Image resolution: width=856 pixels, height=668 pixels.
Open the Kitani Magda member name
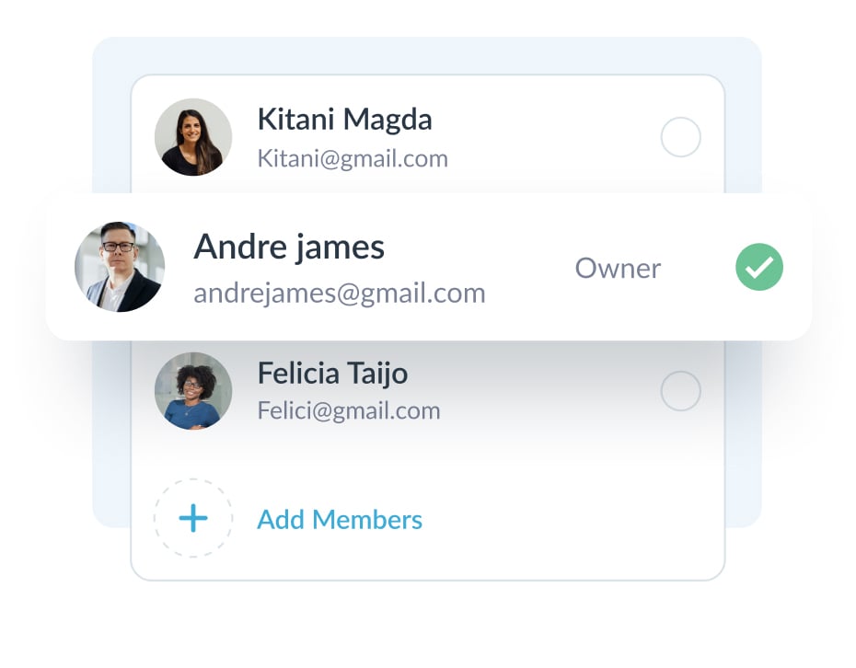(x=344, y=119)
